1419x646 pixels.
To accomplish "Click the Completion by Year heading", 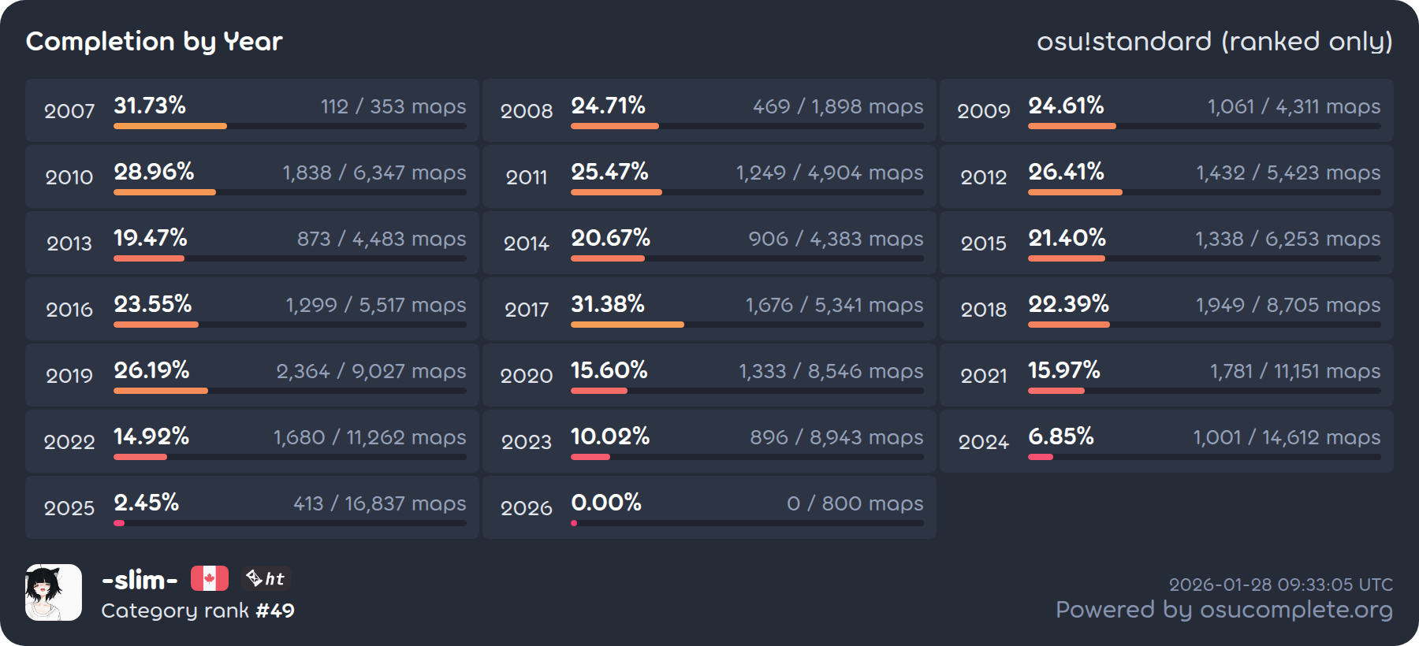I will pyautogui.click(x=155, y=41).
